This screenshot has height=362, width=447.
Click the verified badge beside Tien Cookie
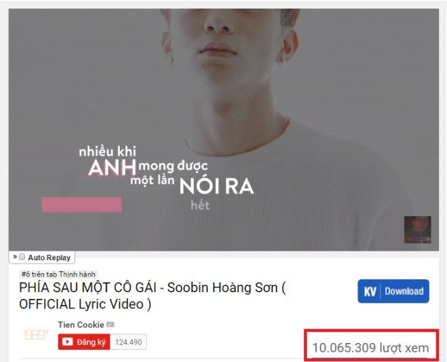click(110, 325)
